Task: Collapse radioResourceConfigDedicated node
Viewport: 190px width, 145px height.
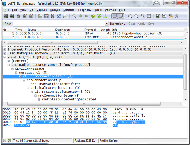Action: click(x=39, y=100)
